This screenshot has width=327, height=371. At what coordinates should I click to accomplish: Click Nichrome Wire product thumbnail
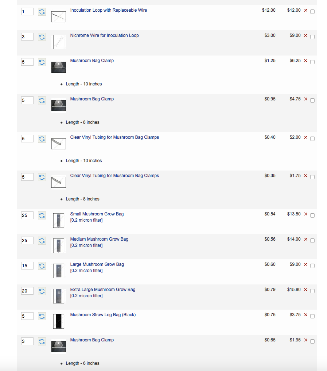(x=58, y=42)
